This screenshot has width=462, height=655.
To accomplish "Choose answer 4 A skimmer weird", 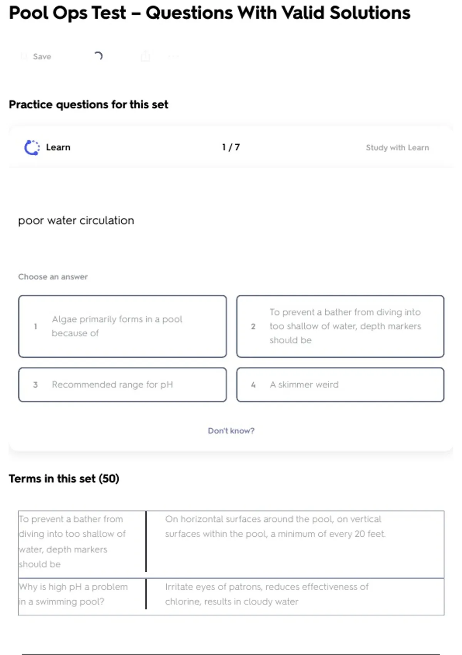I will point(340,385).
